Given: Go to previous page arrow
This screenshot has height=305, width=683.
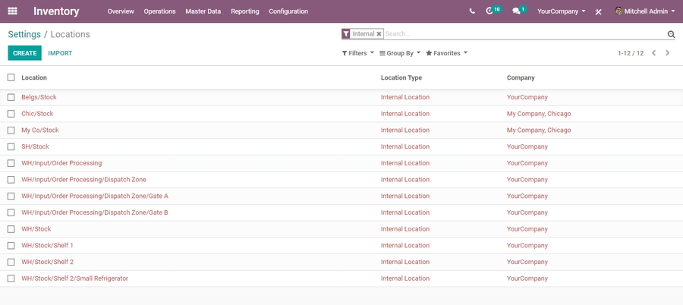Looking at the screenshot, I should coord(654,53).
